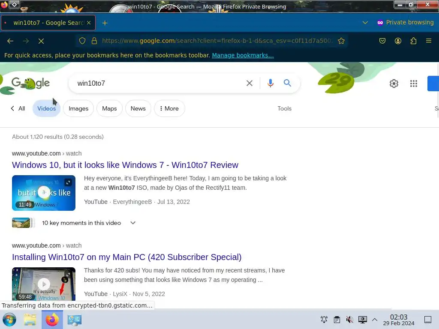Image resolution: width=439 pixels, height=329 pixels.
Task: Select the All filter
Action: pyautogui.click(x=18, y=108)
